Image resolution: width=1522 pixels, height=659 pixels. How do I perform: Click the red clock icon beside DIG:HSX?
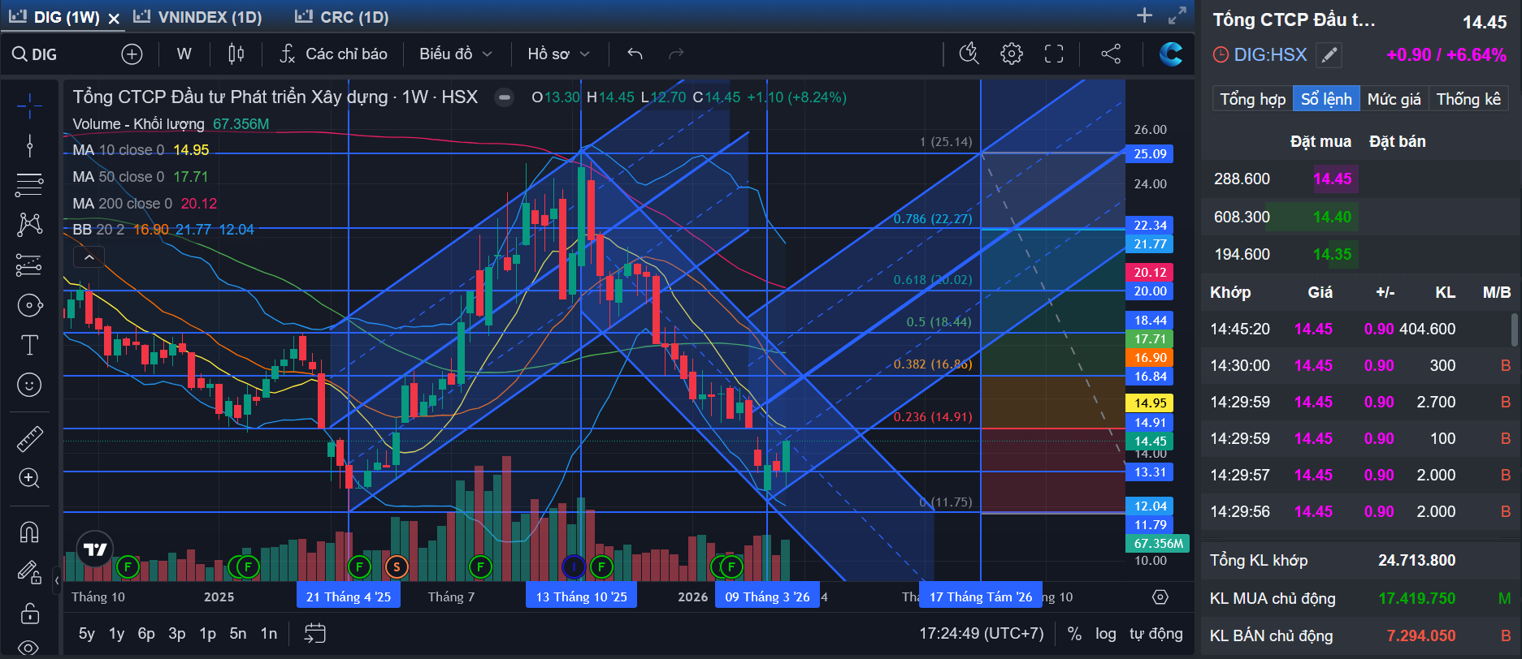[x=1221, y=55]
